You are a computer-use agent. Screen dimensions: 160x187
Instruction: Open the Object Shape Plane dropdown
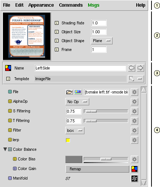pos(101,41)
